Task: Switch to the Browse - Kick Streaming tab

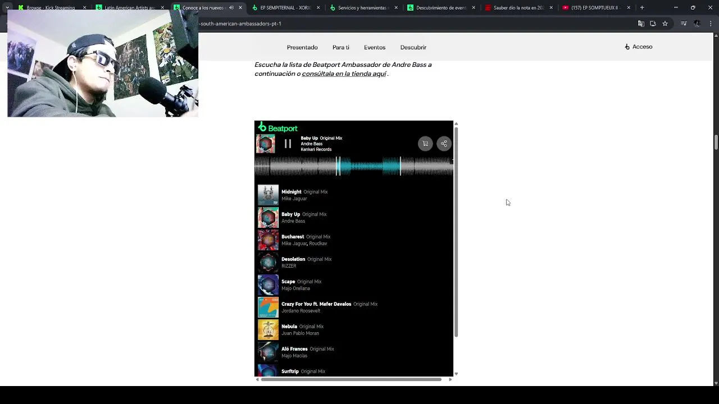Action: pyautogui.click(x=51, y=8)
